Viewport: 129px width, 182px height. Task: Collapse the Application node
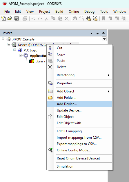(x=20, y=55)
